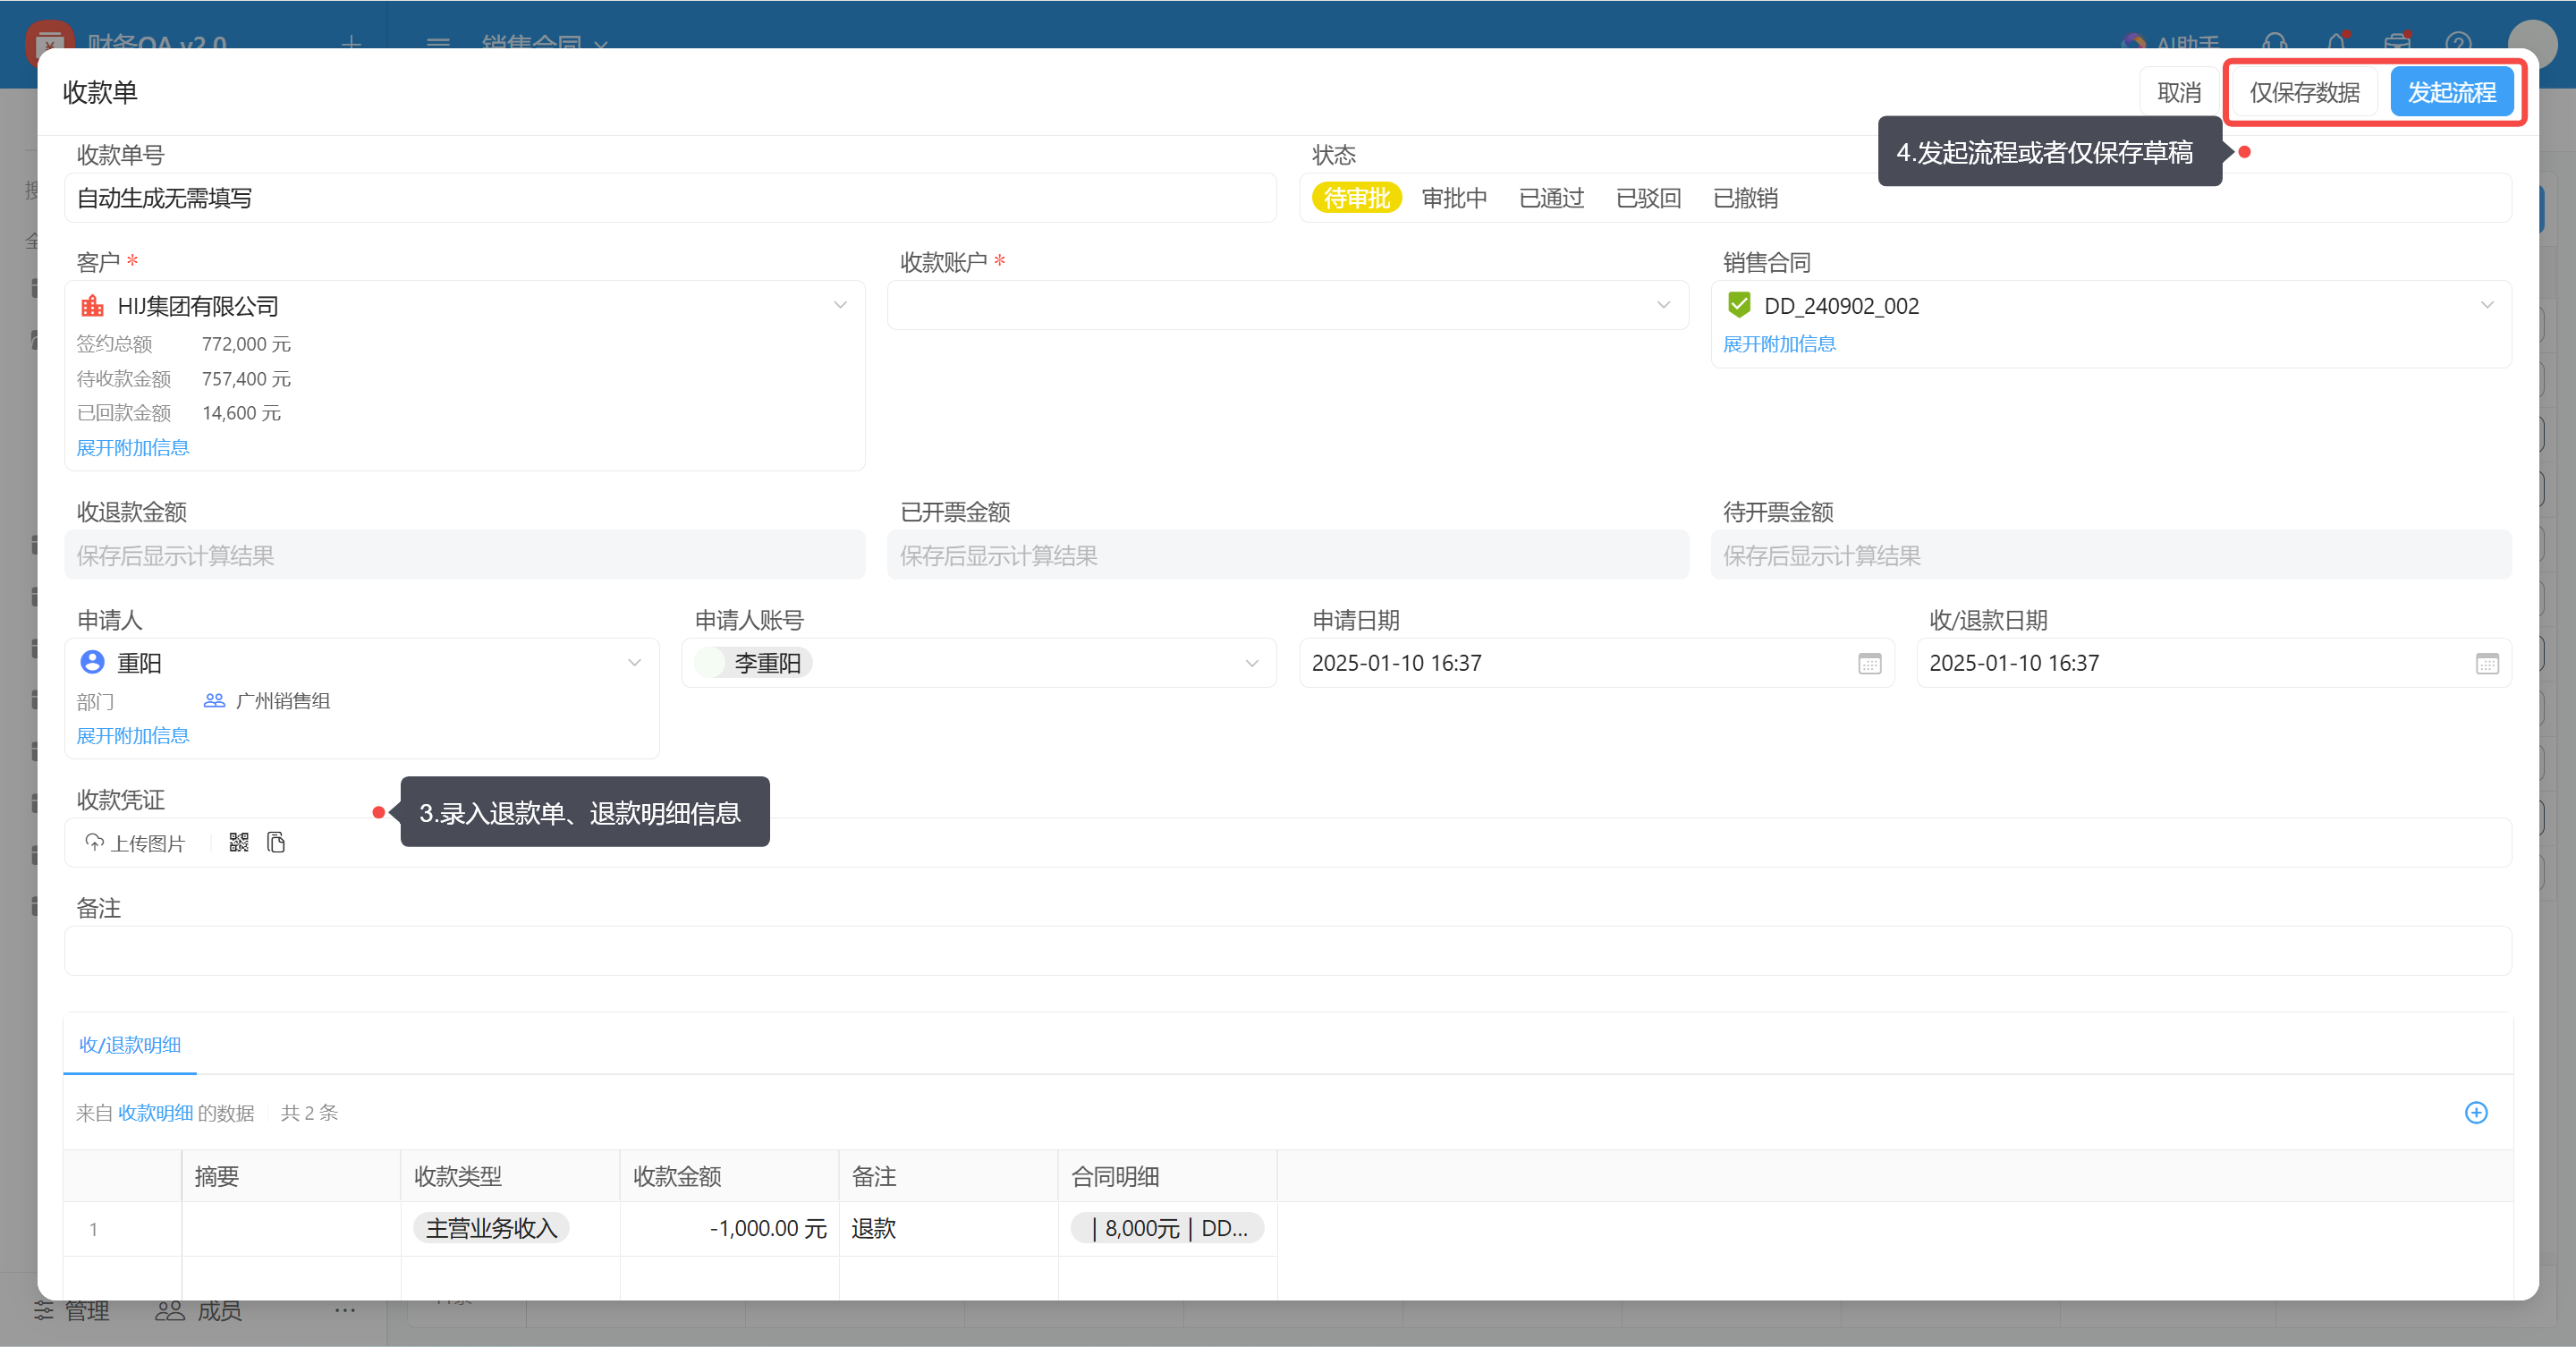Open the 申请人账号 dropdown showing 李重阳

[x=979, y=663]
